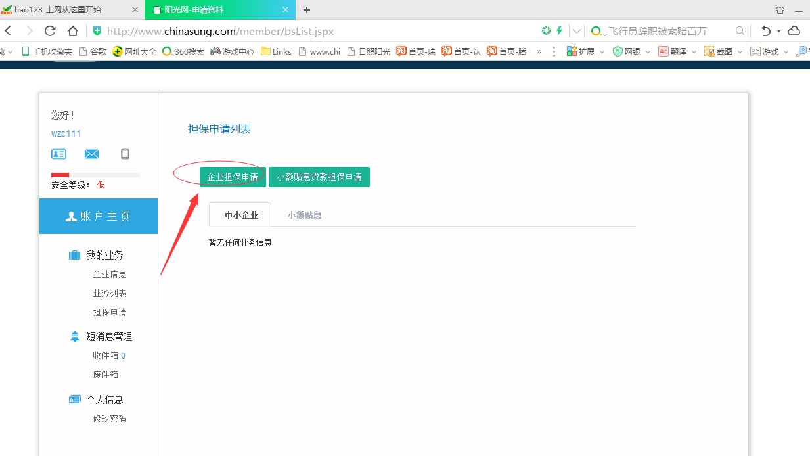Click the cloud icon in browser toolbar
The image size is (810, 456).
click(x=794, y=31)
